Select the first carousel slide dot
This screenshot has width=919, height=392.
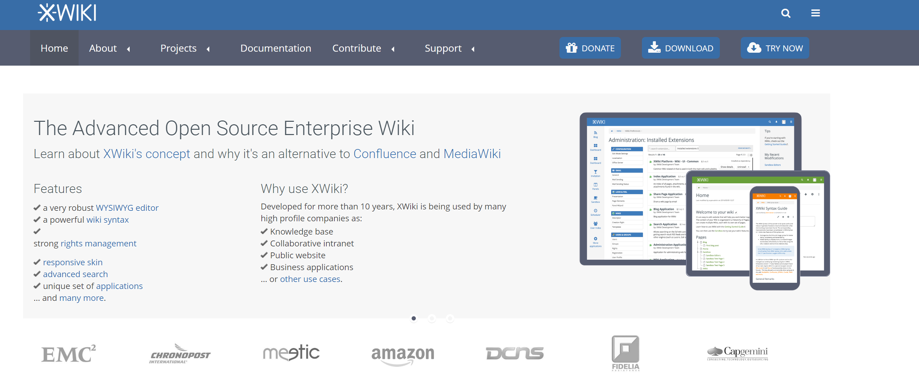pos(413,318)
